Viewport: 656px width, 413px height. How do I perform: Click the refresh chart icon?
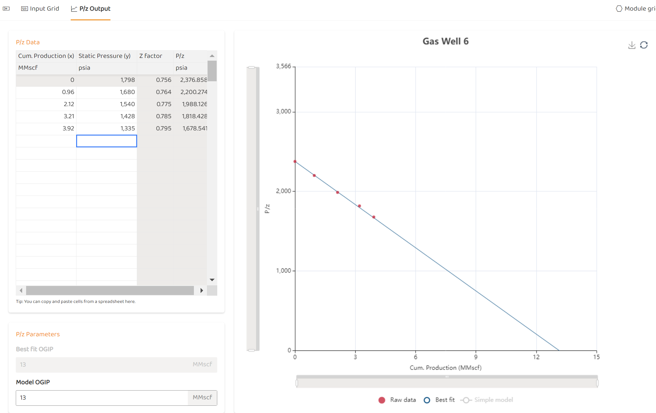[644, 45]
